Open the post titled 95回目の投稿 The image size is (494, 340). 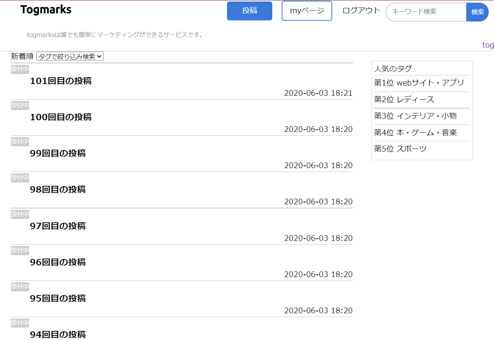click(58, 299)
